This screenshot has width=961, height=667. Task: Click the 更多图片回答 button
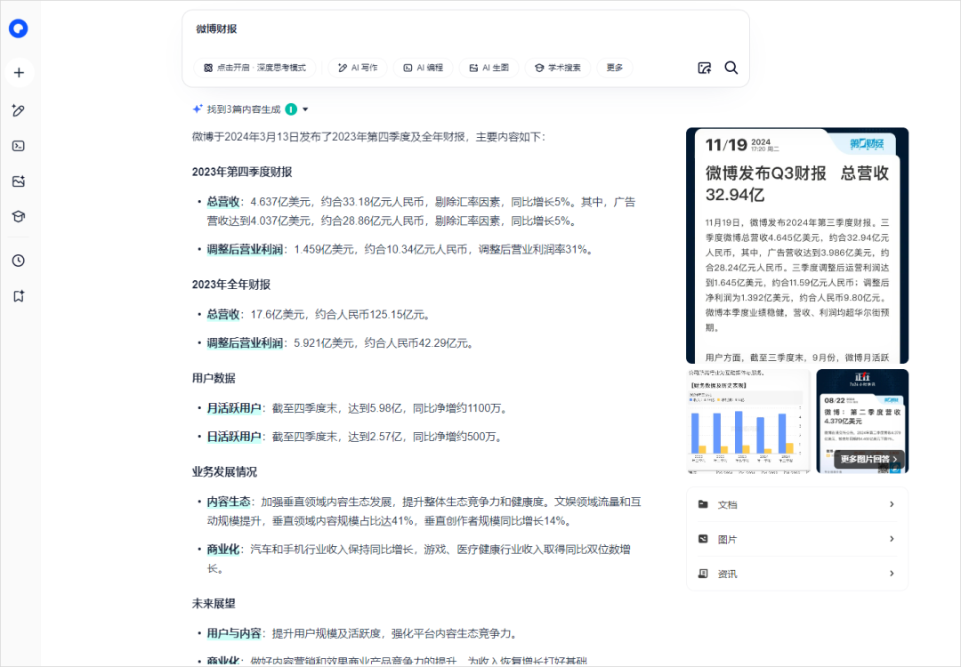869,459
